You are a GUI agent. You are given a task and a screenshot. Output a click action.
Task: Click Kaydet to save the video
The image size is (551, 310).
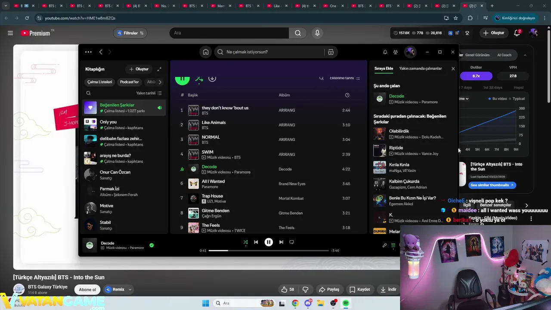359,289
